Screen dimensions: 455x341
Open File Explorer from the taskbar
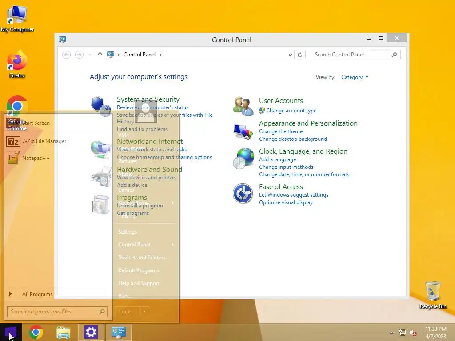point(63,332)
